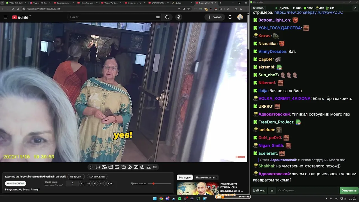Add +20 minutes to the split
This screenshot has height=202, width=359.
coord(110,183)
